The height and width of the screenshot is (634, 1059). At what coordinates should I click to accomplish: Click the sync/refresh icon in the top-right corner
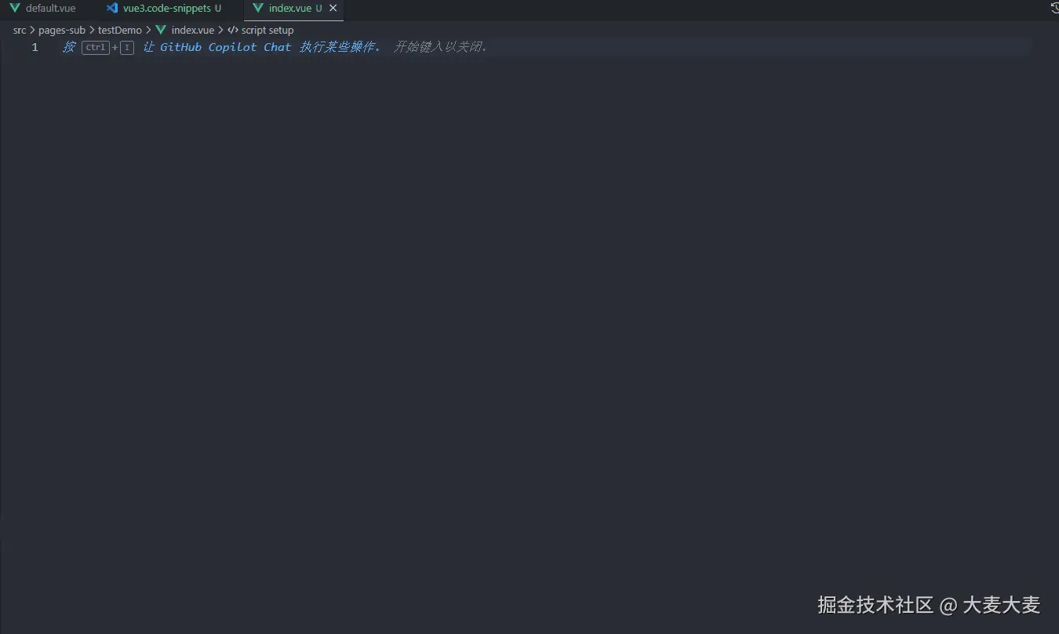[x=1054, y=7]
